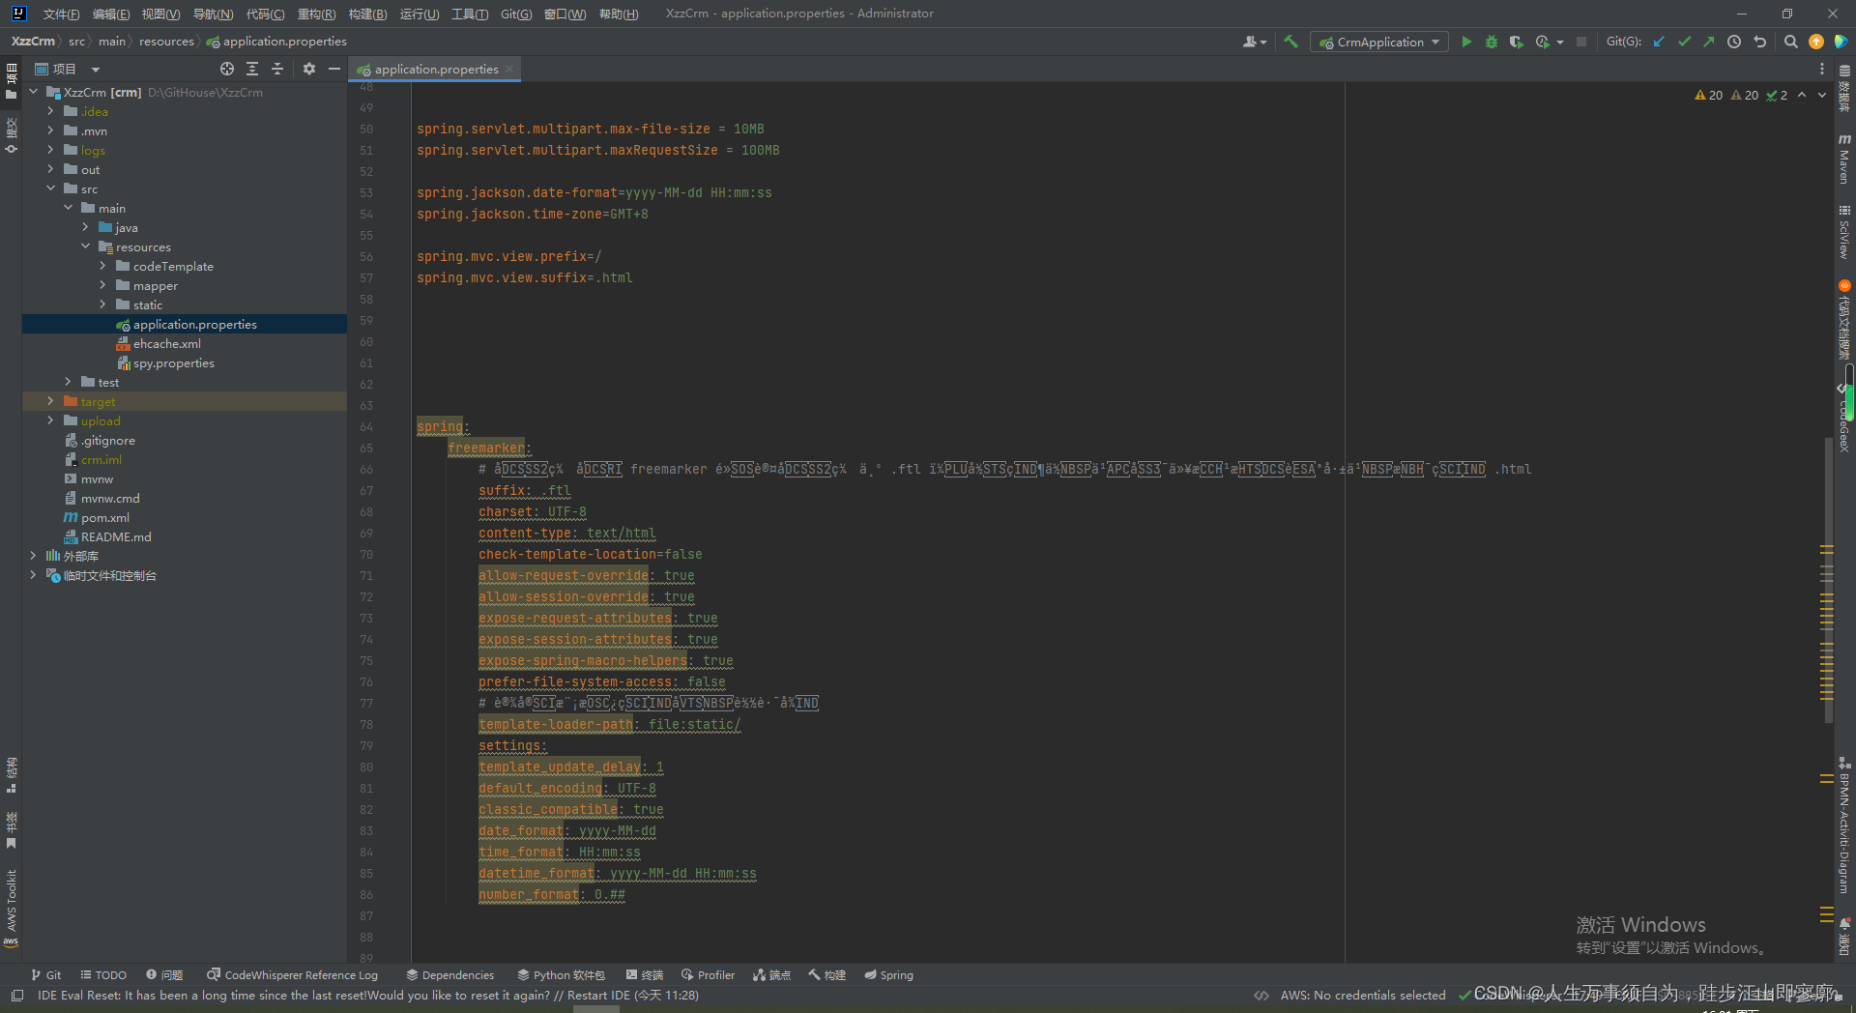The height and width of the screenshot is (1013, 1856).
Task: Open Search Everywhere with the magnifier icon
Action: [1791, 42]
